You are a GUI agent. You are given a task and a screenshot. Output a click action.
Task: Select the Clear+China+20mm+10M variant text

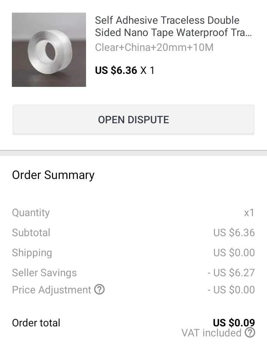154,48
